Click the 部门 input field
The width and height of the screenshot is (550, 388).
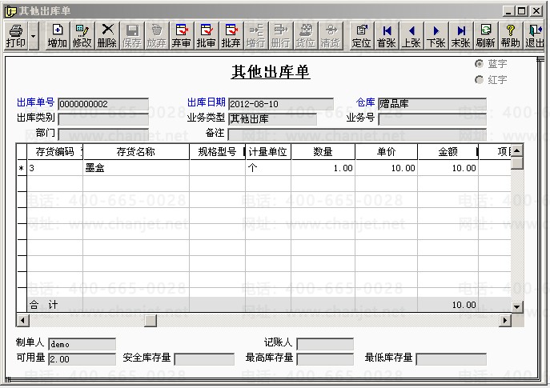[x=103, y=134]
